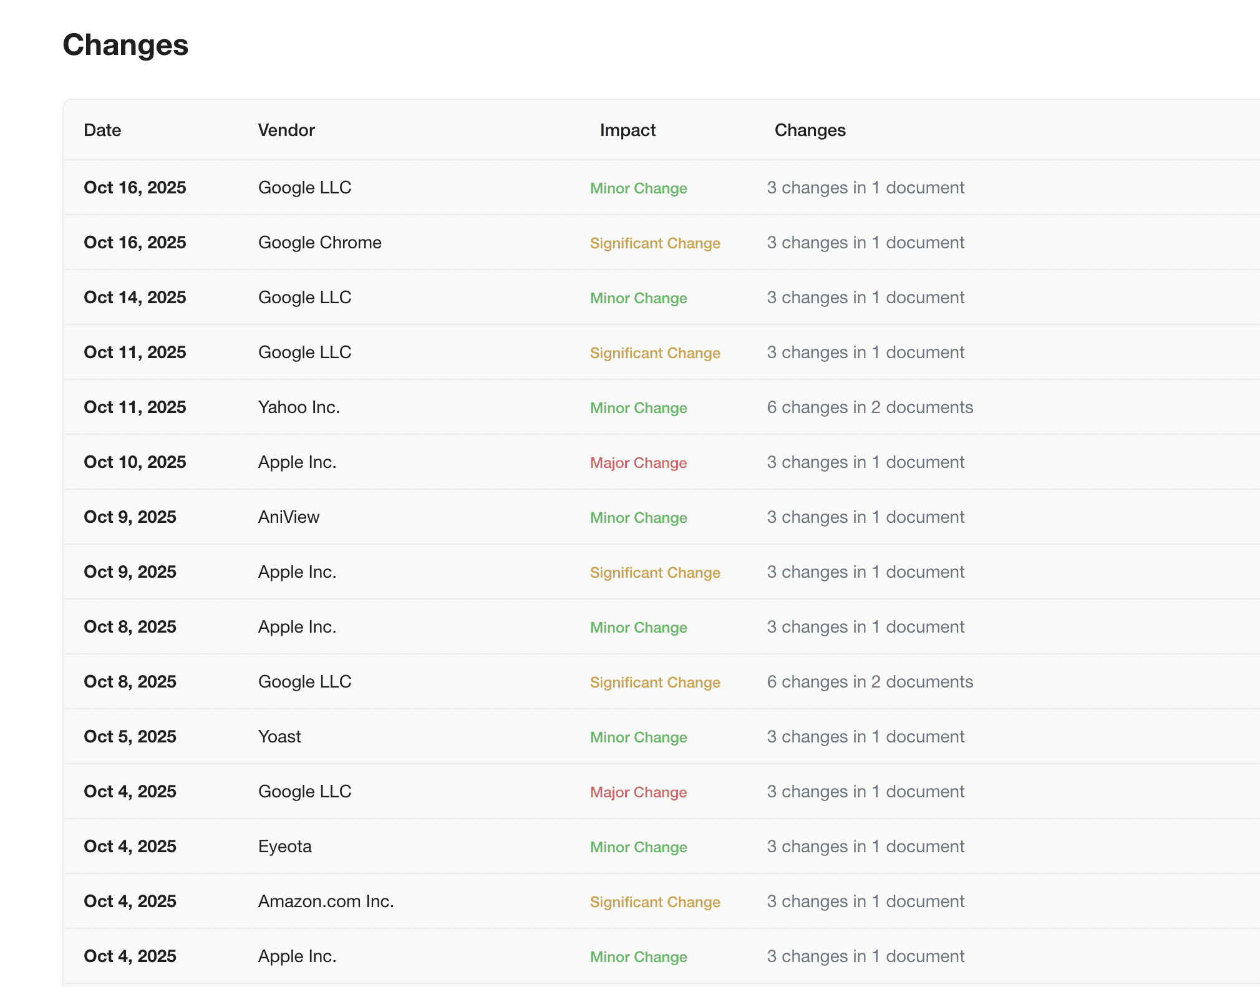The image size is (1260, 987).
Task: Open Yahoo's 6 changes in 2 documents
Action: point(870,407)
